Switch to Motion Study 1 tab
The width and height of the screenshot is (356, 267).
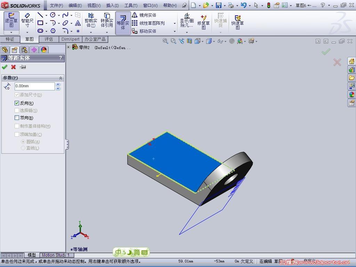point(56,255)
